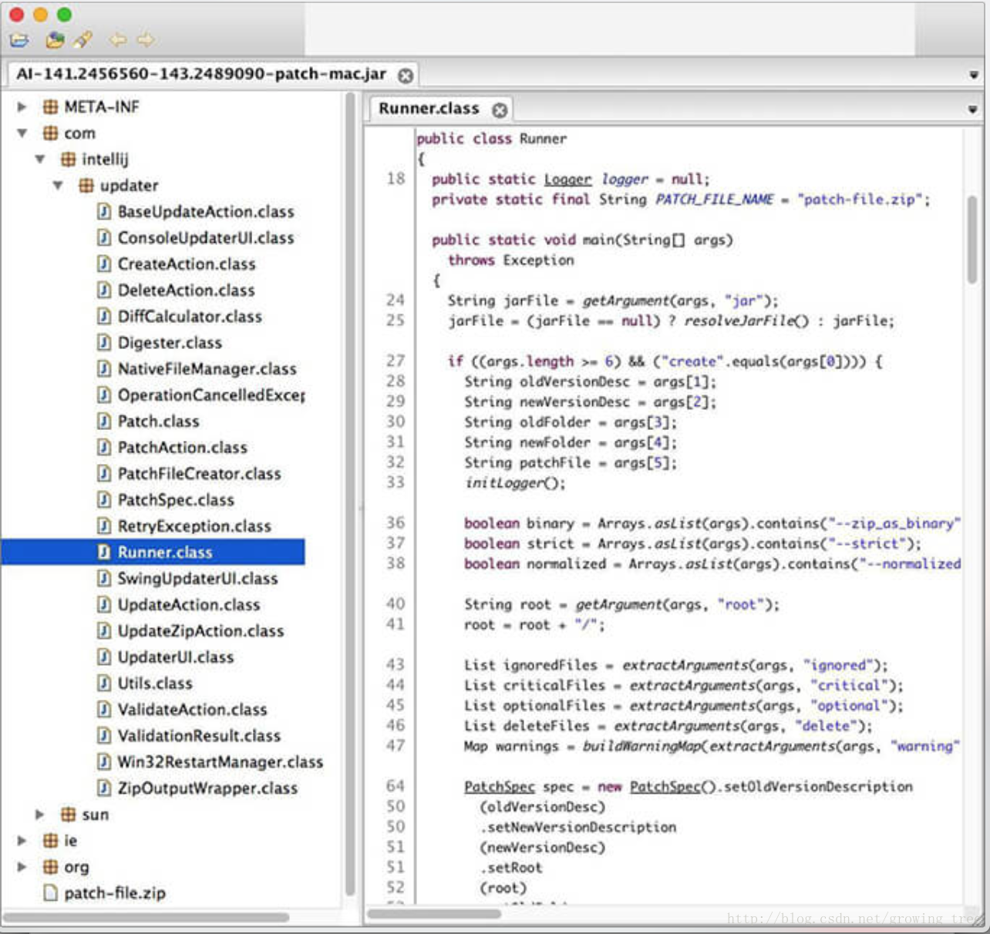Open PatchAction.class in the tree
The height and width of the screenshot is (934, 990).
[182, 448]
